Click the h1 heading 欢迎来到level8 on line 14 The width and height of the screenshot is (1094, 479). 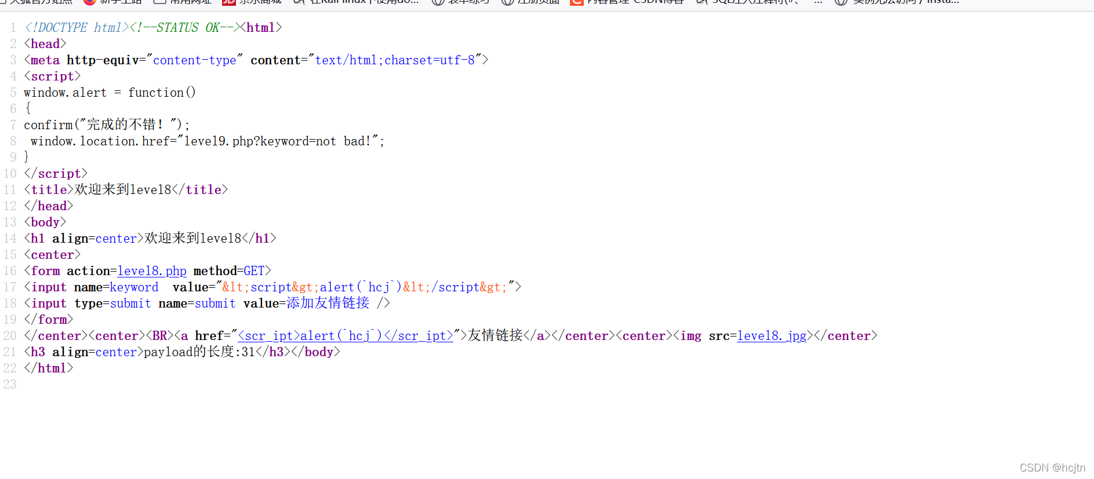[192, 239]
